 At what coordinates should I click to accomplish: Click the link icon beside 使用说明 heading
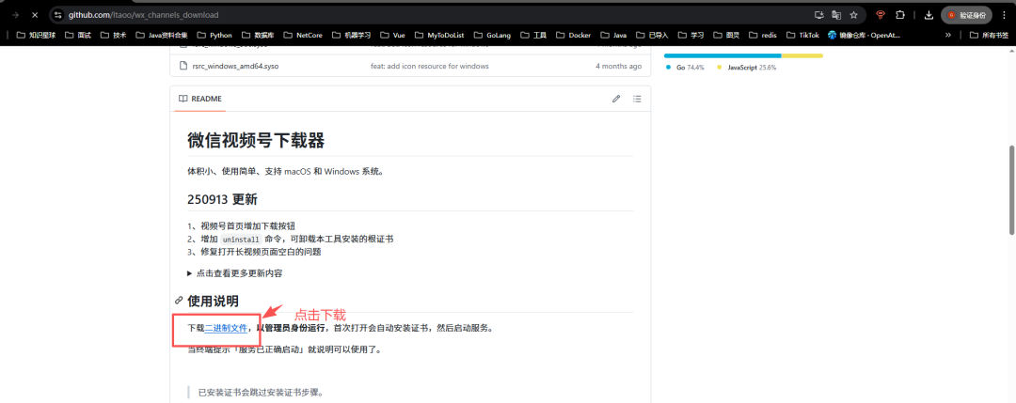(179, 301)
